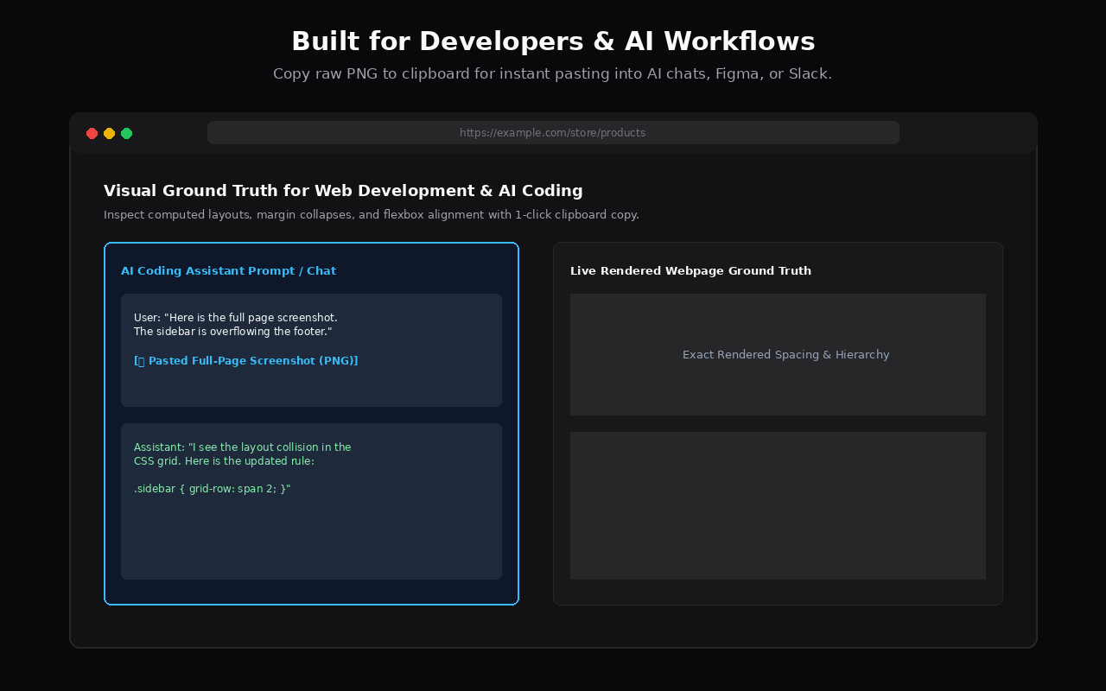Image resolution: width=1106 pixels, height=691 pixels.
Task: Click the Visual Ground Truth for Web Development heading
Action: pos(343,191)
